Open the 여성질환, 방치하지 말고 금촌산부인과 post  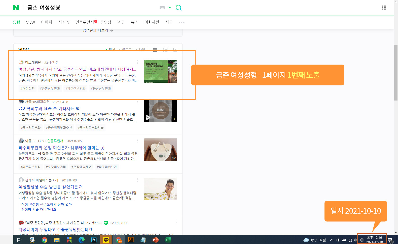(77, 69)
